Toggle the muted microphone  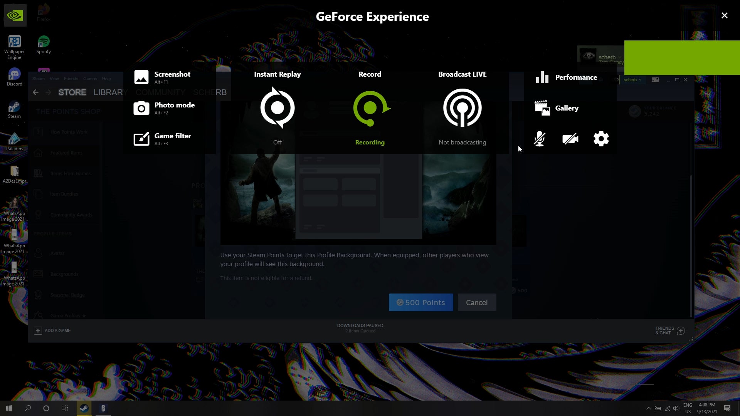click(540, 139)
